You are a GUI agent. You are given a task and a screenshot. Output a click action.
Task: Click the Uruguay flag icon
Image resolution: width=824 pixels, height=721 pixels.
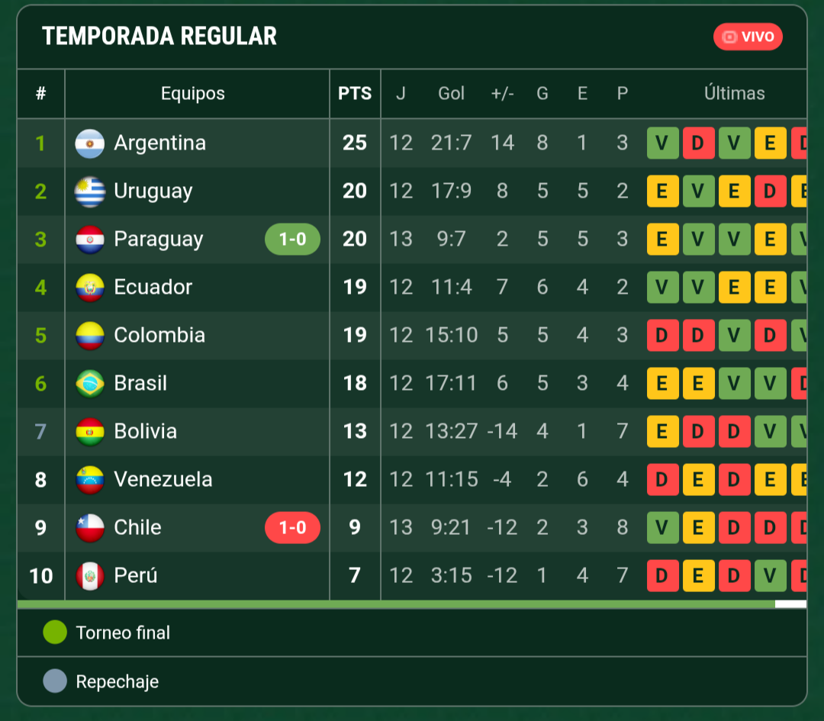click(90, 192)
